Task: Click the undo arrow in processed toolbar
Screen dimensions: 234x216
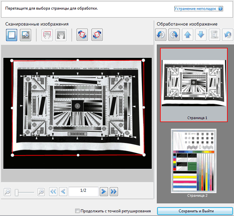Action: (x=227, y=35)
